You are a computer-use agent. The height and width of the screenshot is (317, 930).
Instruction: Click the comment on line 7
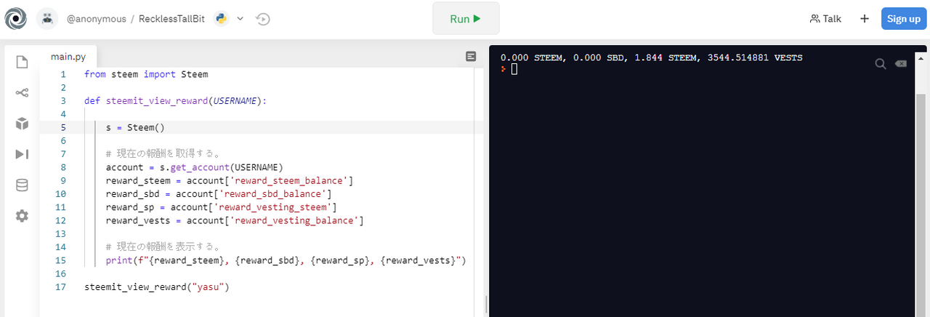pyautogui.click(x=163, y=154)
